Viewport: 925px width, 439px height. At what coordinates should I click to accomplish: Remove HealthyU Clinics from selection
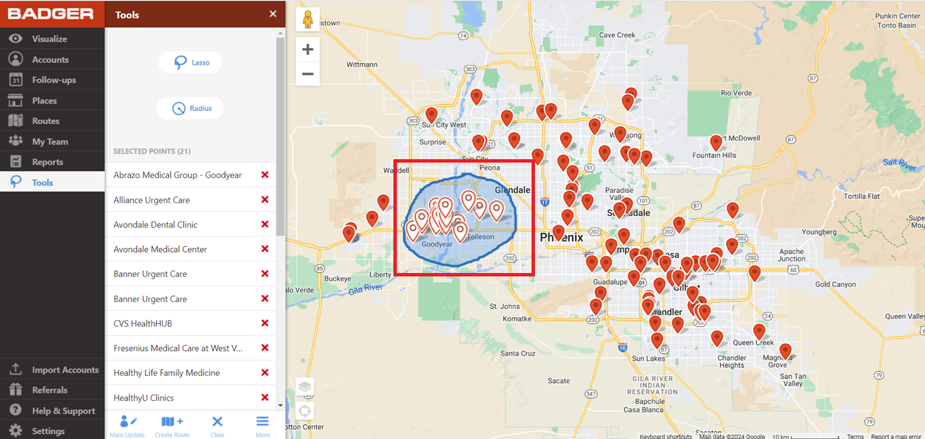[265, 397]
